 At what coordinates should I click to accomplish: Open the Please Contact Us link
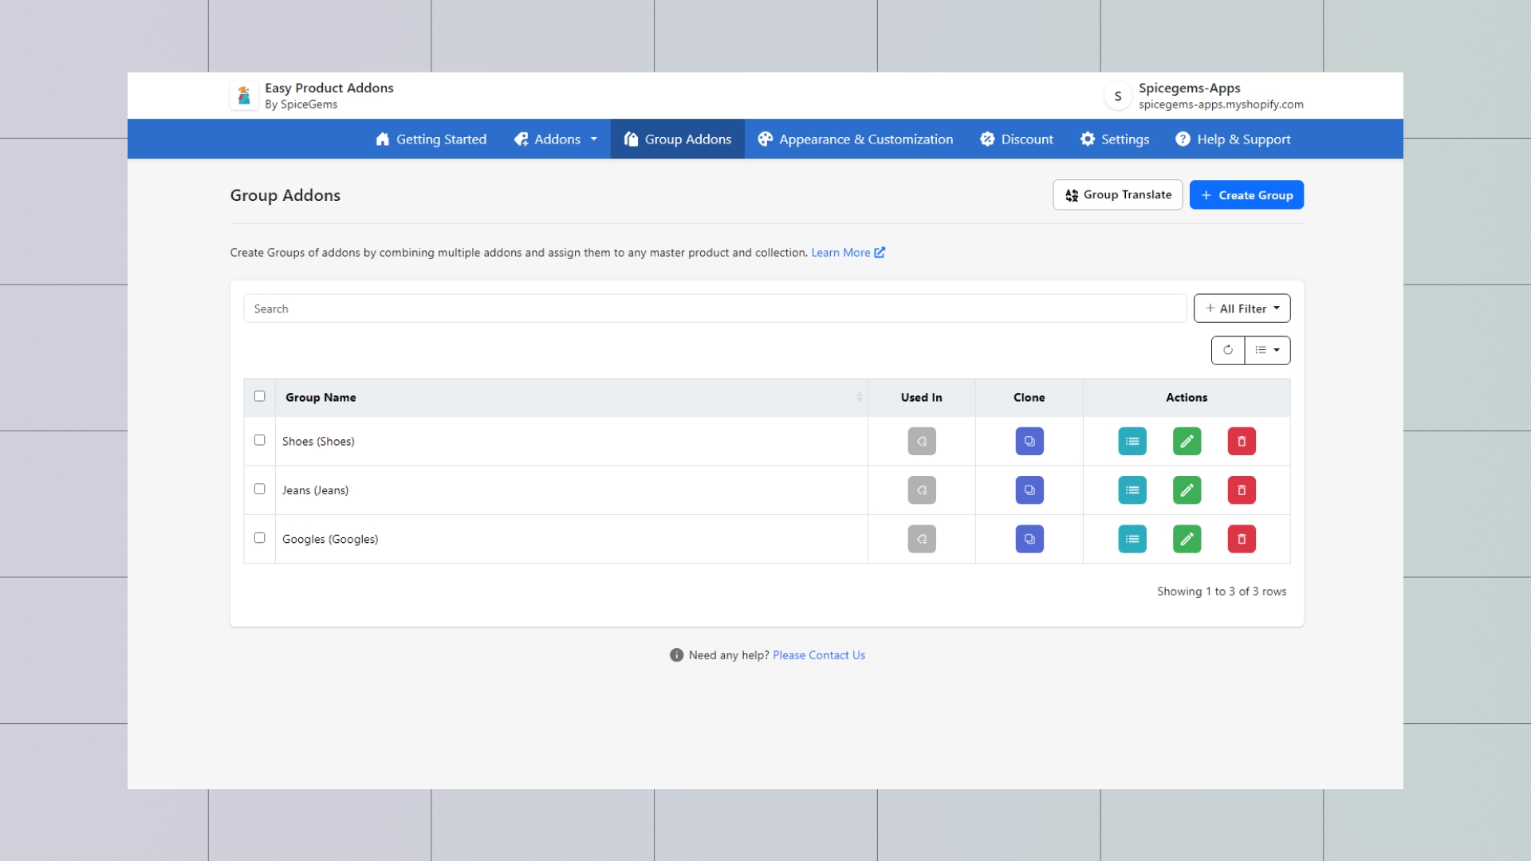[x=818, y=655]
